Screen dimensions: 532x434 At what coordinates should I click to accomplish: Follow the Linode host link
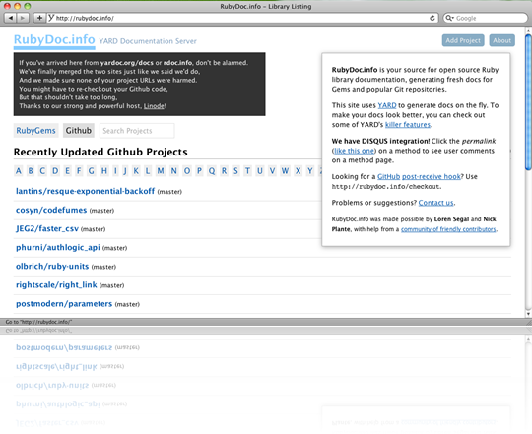click(x=154, y=106)
